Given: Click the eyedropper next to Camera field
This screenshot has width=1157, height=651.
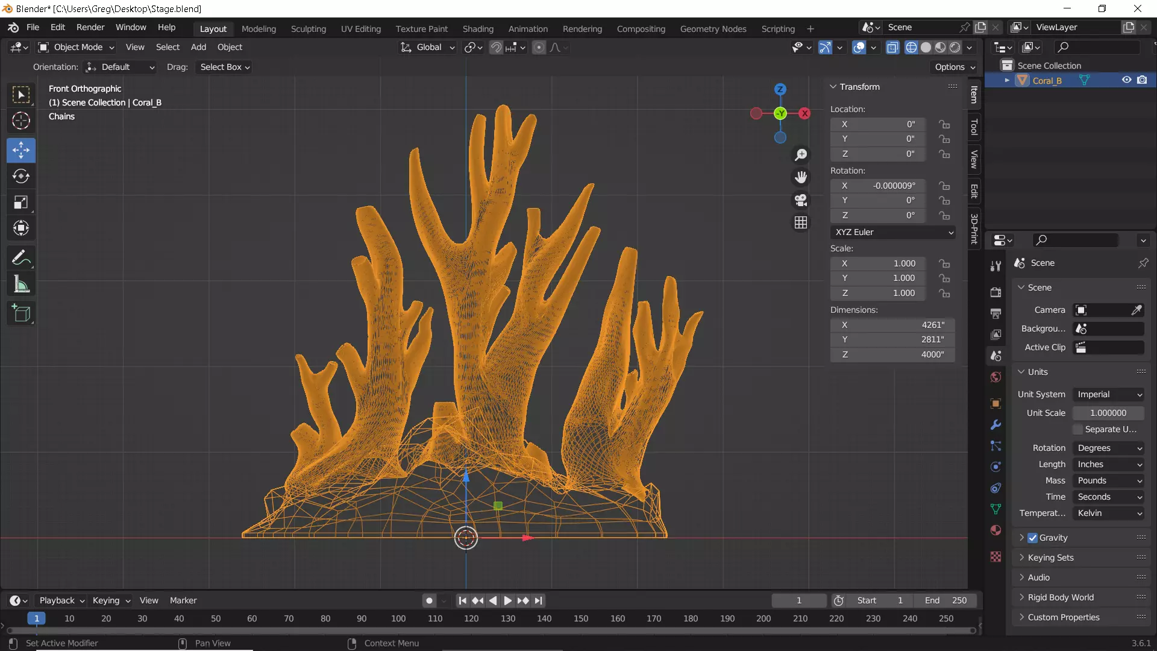Looking at the screenshot, I should pyautogui.click(x=1137, y=310).
